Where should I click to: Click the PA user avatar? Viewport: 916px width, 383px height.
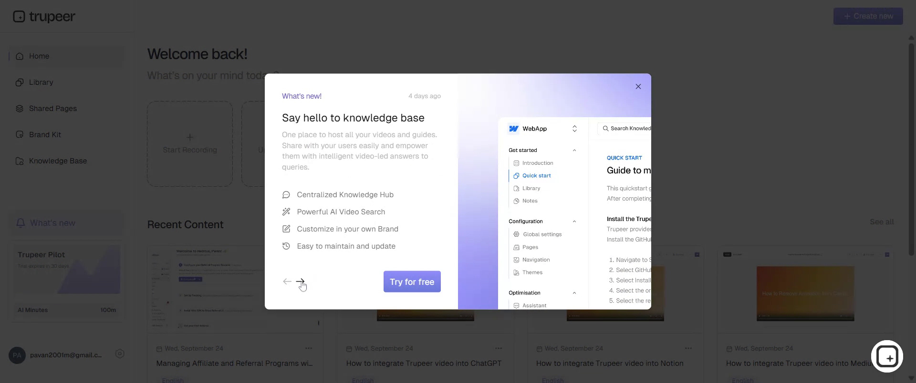click(17, 355)
